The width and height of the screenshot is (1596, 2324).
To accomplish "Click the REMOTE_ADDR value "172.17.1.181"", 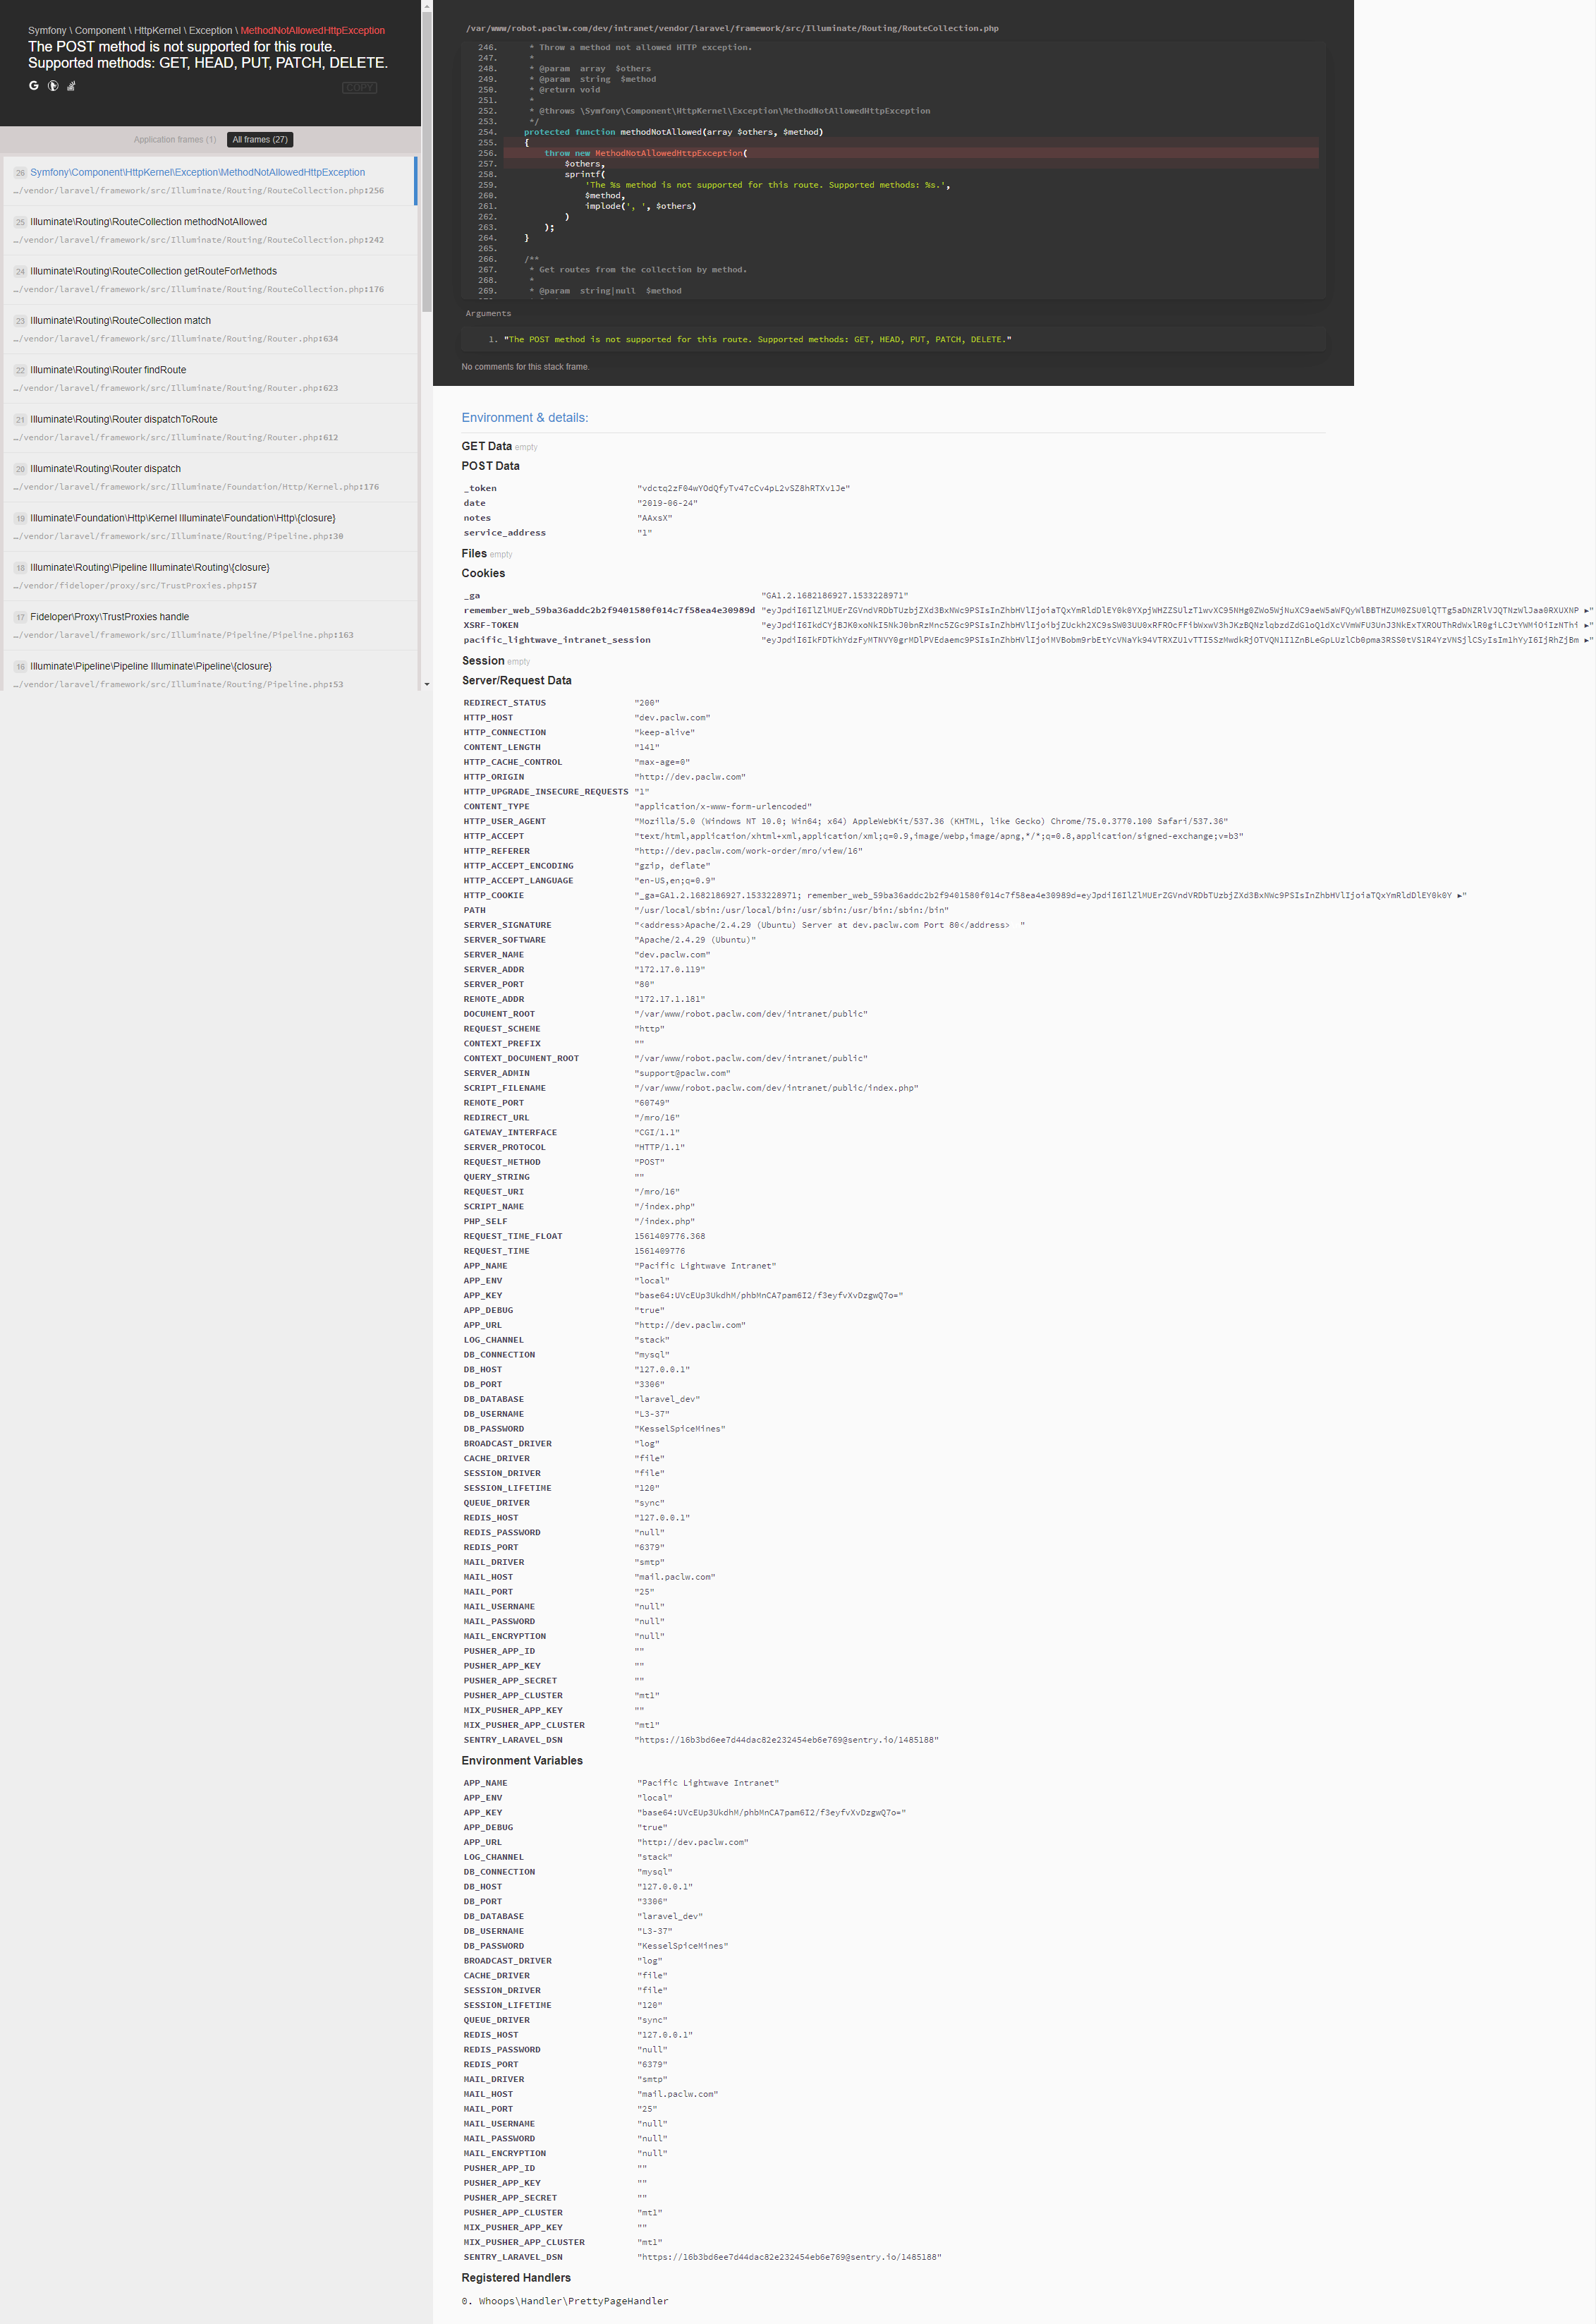I will pos(669,1000).
